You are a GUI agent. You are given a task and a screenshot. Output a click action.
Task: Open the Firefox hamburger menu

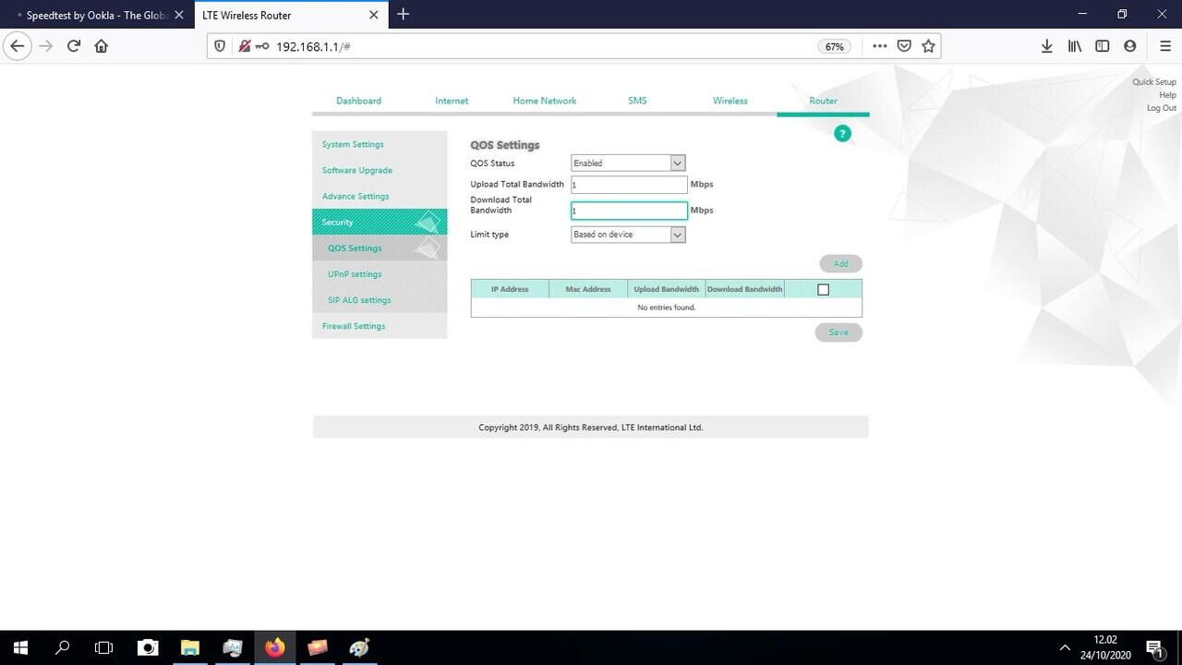click(x=1165, y=46)
